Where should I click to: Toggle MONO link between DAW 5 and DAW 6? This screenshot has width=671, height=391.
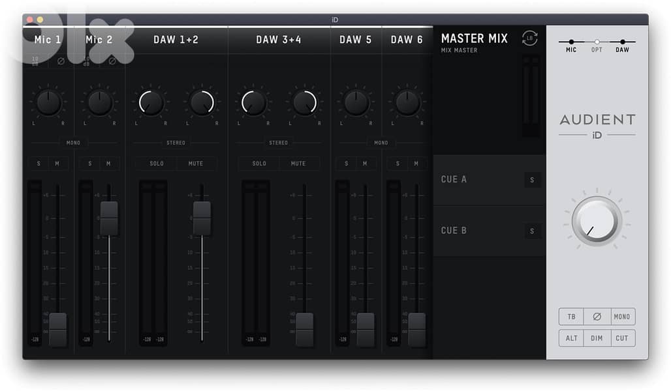381,143
